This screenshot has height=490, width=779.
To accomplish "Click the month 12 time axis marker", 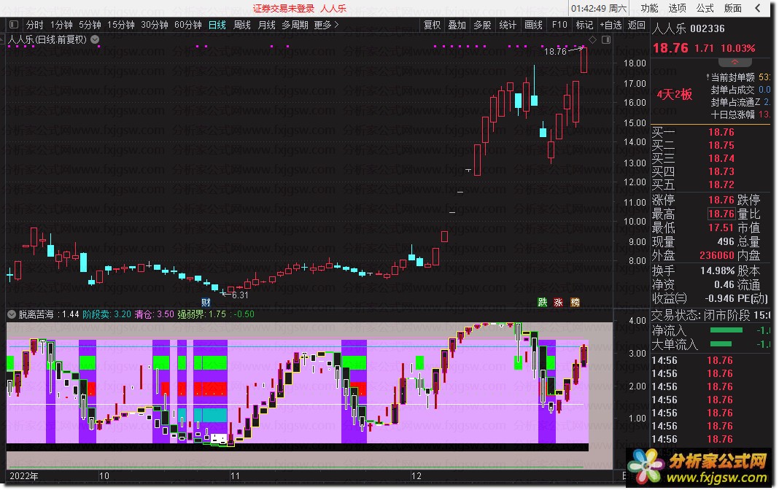I will click(x=416, y=475).
